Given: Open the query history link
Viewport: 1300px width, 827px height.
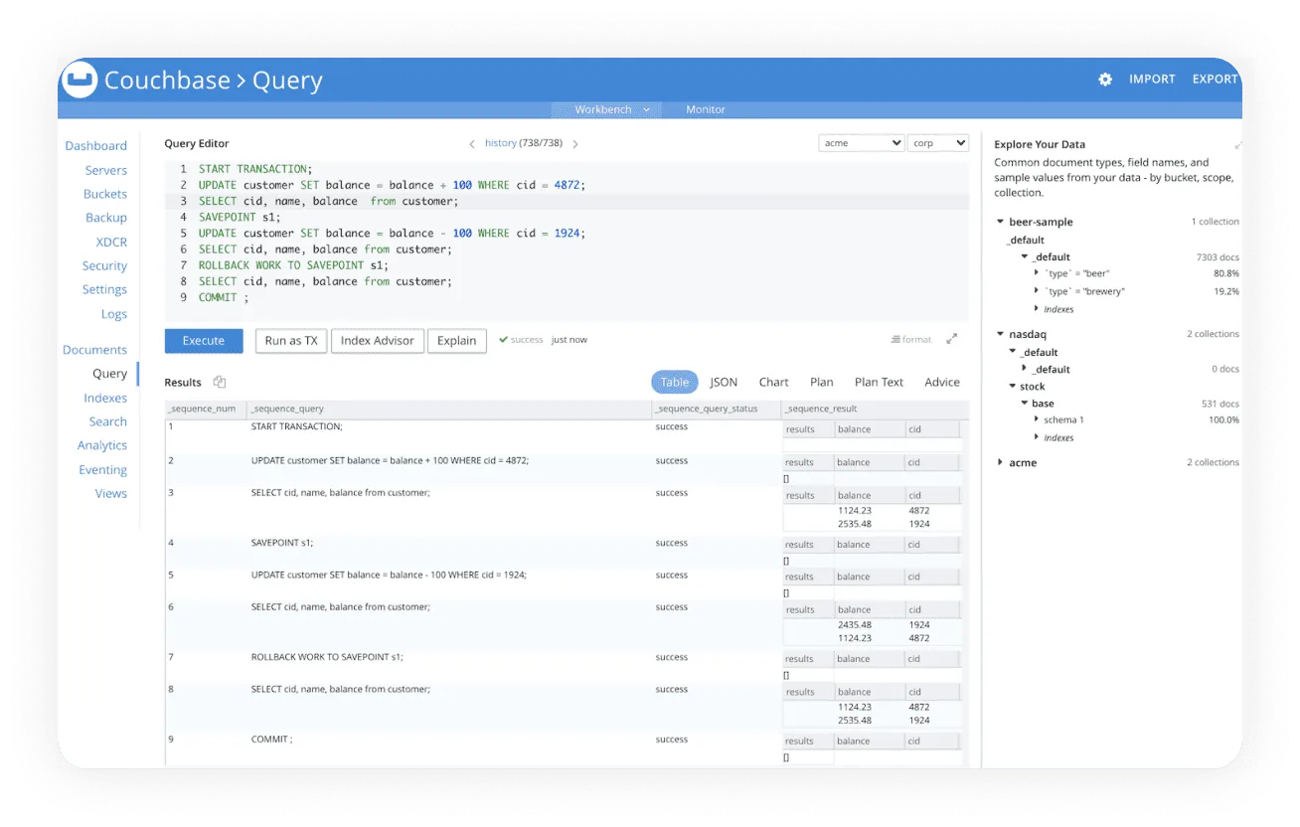Looking at the screenshot, I should pos(501,143).
